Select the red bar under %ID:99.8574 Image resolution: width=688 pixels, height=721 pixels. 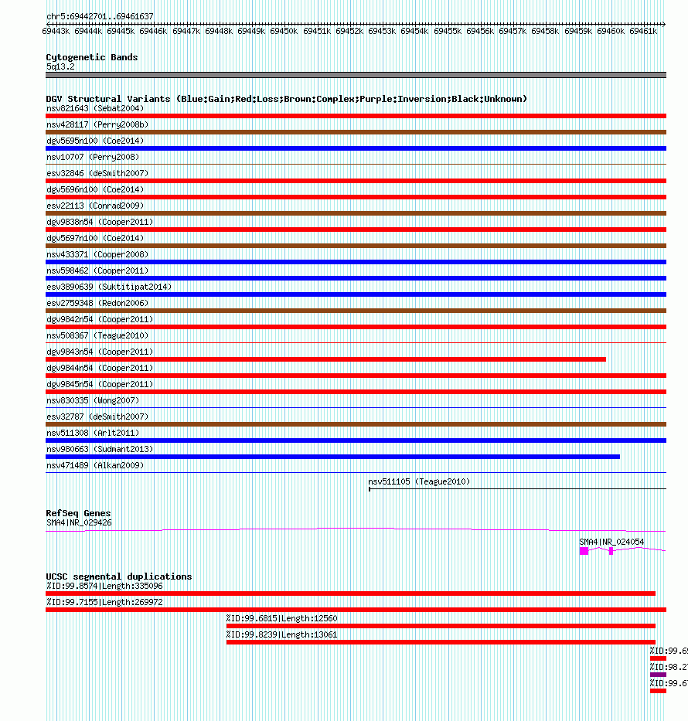pyautogui.click(x=350, y=593)
